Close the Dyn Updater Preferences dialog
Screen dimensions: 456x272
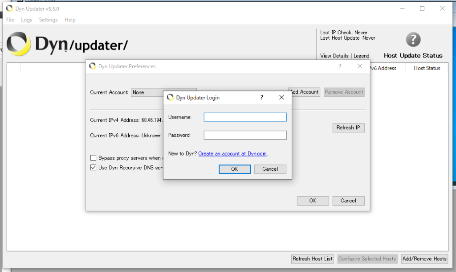click(x=360, y=66)
